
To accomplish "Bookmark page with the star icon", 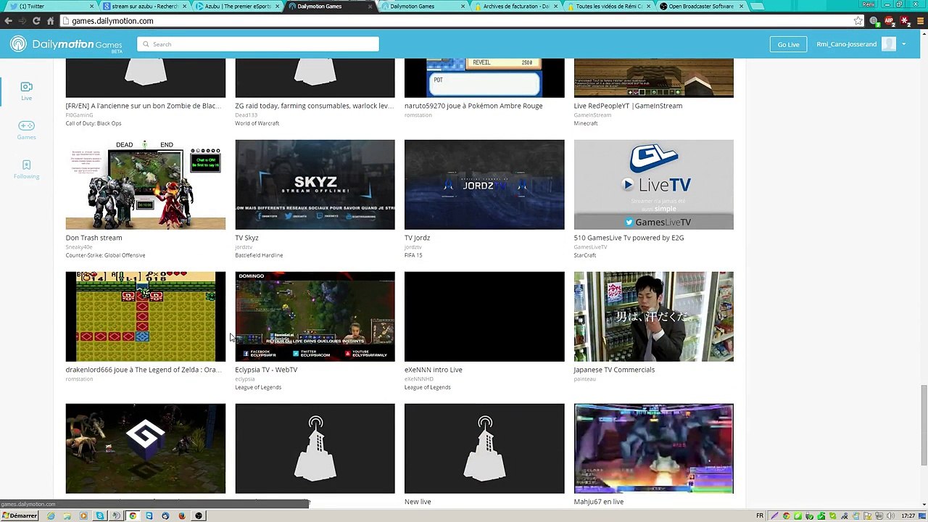I will [x=858, y=21].
